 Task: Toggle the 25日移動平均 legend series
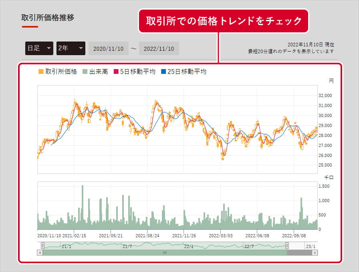click(x=184, y=71)
